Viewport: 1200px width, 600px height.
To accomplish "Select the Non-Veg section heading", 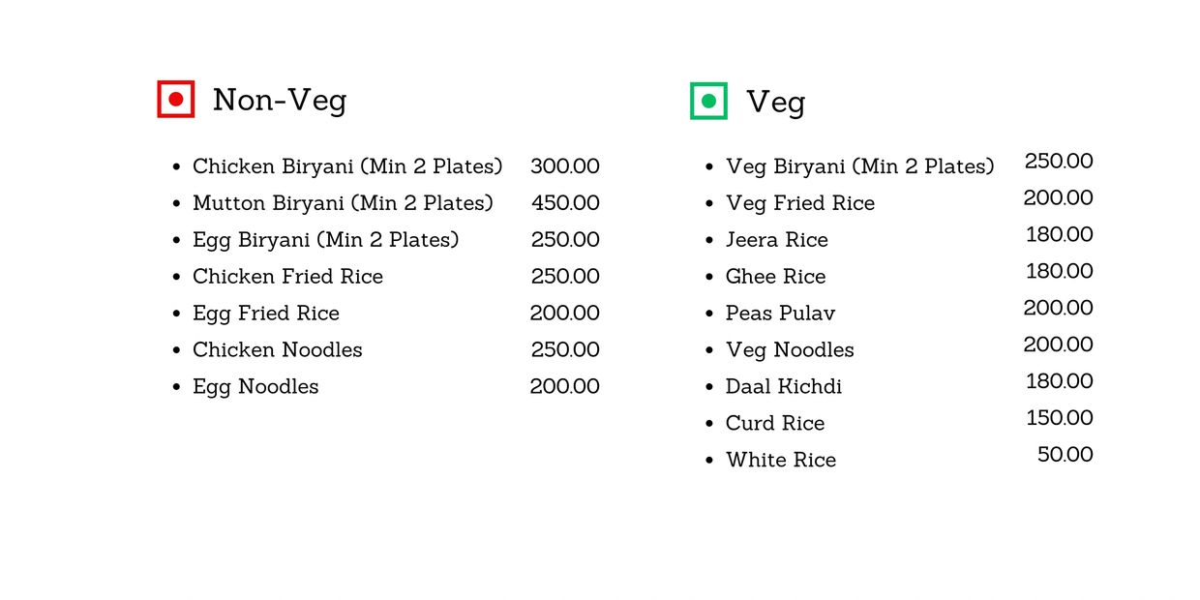I will (x=280, y=100).
